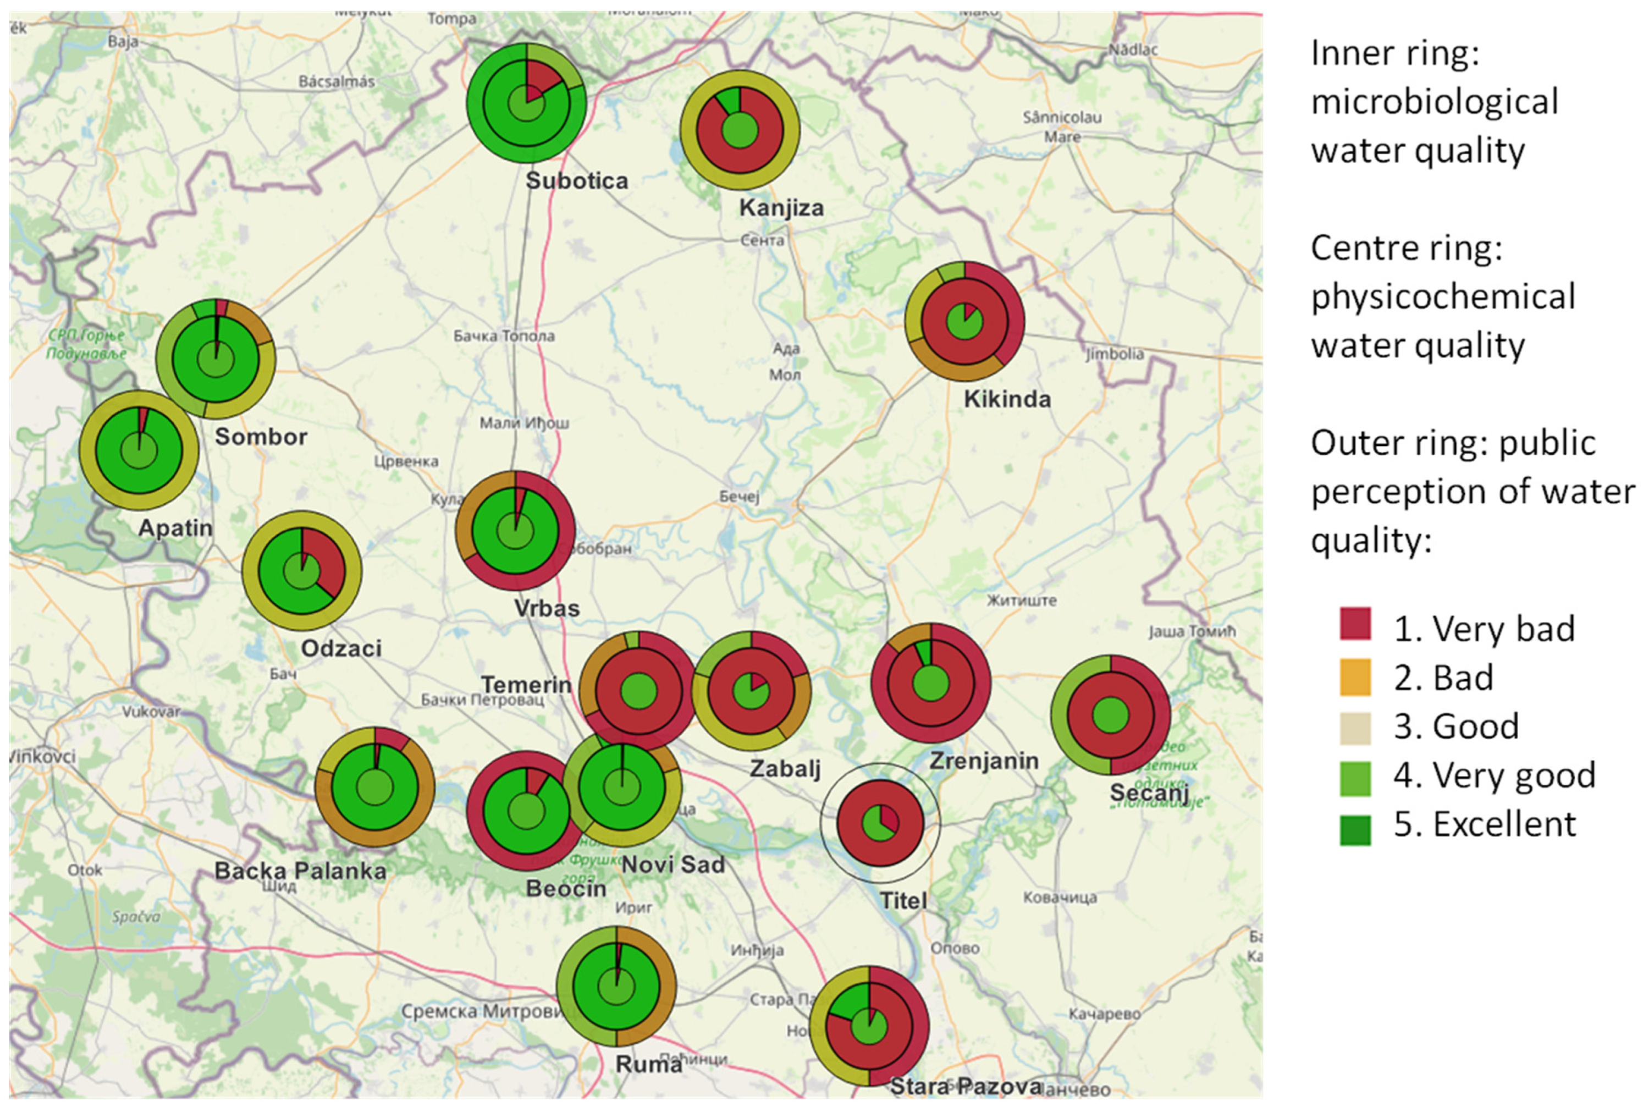Screen dimensions: 1643x1112
Task: Click the Sombor ring chart marker
Action: tap(215, 359)
